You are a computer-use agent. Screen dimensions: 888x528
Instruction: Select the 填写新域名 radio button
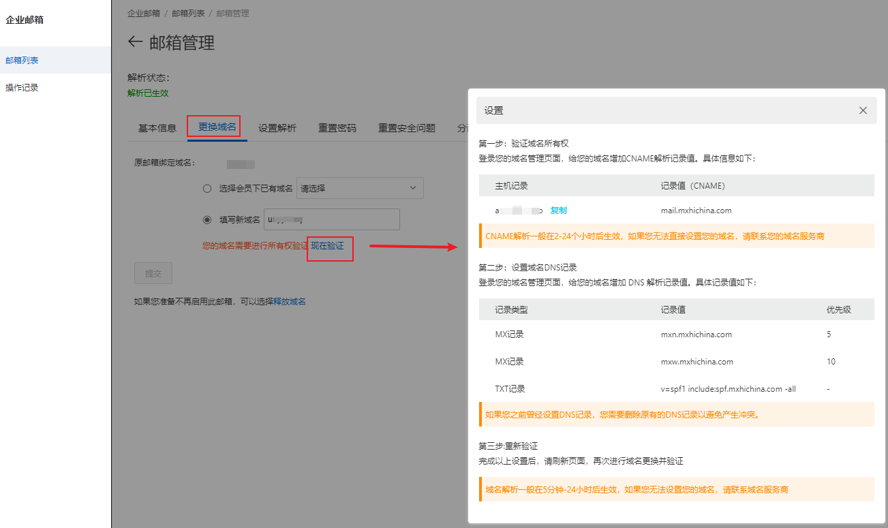(x=207, y=220)
